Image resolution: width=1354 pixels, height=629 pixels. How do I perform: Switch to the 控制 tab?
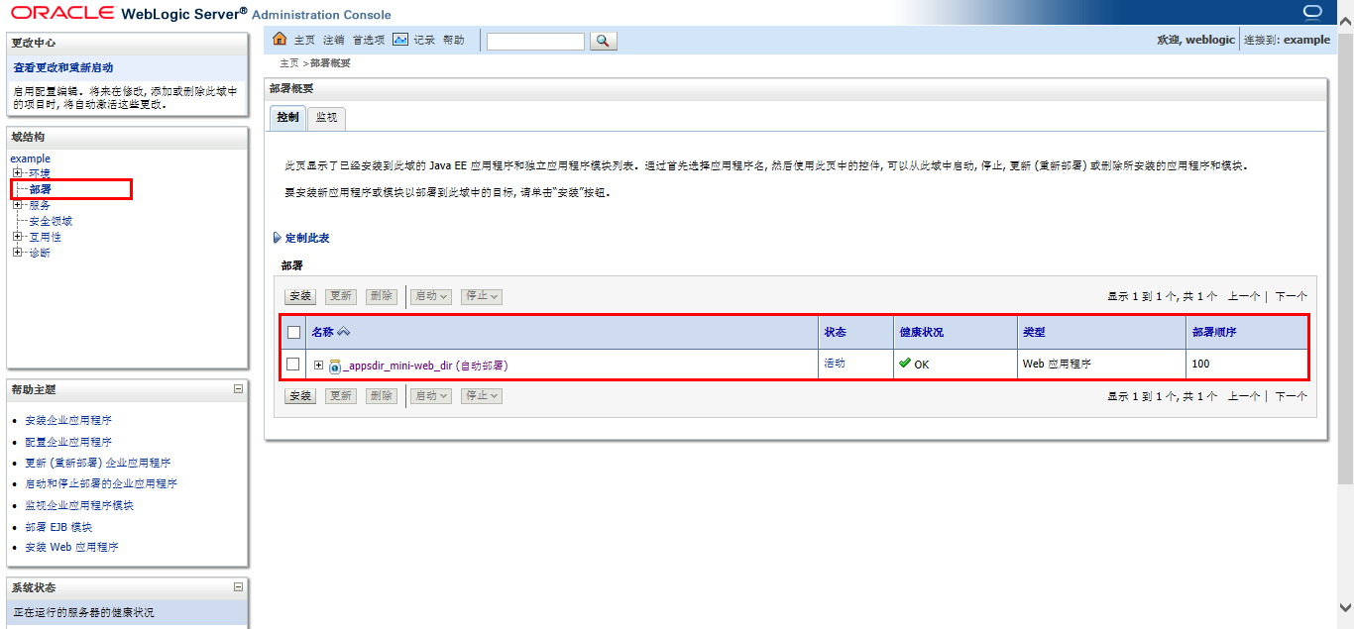287,117
